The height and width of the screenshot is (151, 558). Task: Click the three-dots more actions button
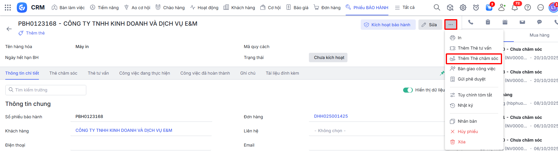[451, 25]
